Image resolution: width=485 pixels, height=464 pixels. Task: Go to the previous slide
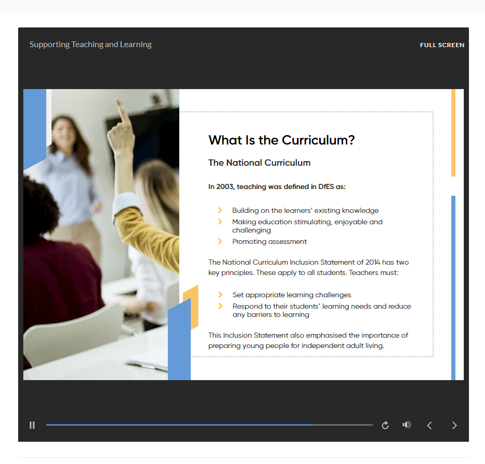pyautogui.click(x=429, y=425)
